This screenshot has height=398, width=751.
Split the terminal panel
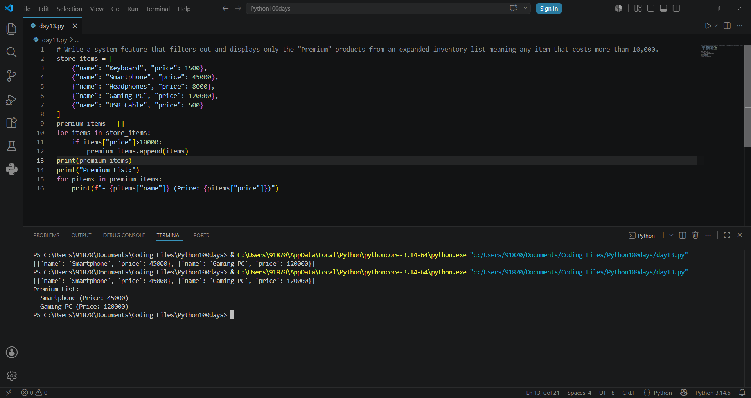pos(683,235)
